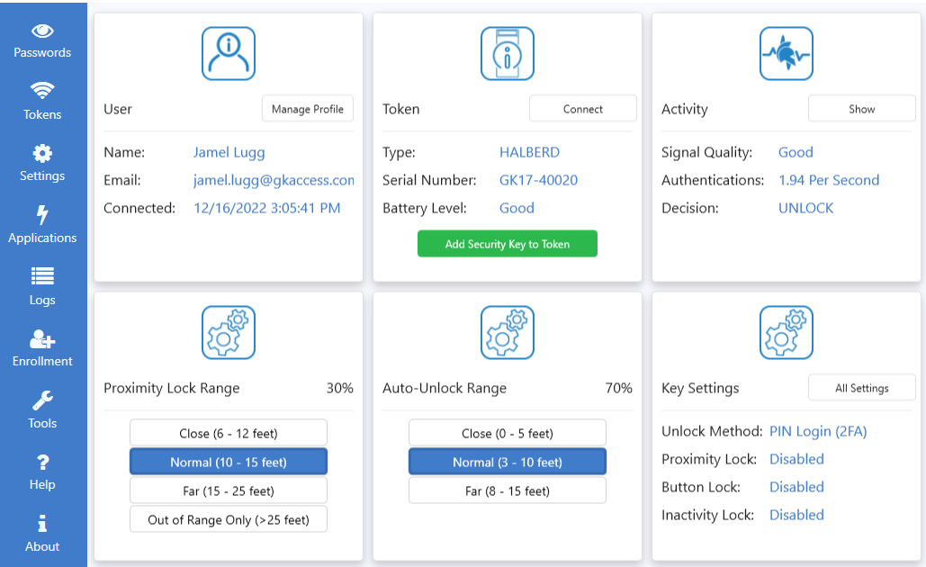The height and width of the screenshot is (567, 926).
Task: Click the 70% Auto-Unlock Range value
Action: 618,388
